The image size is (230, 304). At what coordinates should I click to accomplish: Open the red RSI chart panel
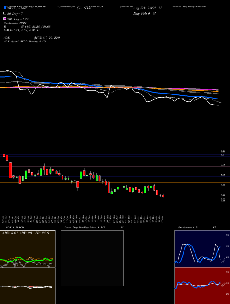[202, 286]
